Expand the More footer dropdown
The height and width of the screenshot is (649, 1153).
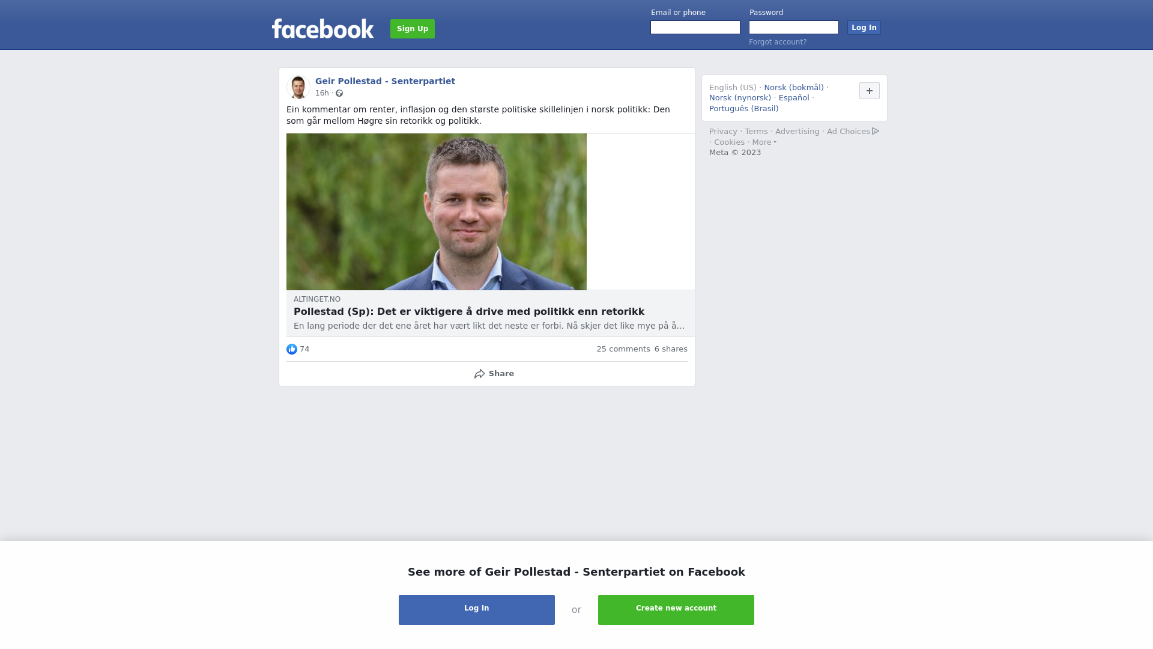tap(764, 142)
